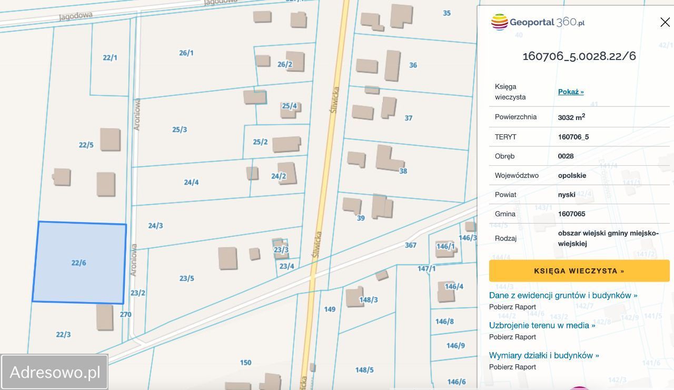Select parcel 23/5 on the map
674x390 pixels.
pyautogui.click(x=186, y=278)
